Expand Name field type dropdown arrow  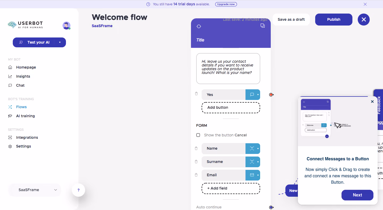pyautogui.click(x=258, y=149)
